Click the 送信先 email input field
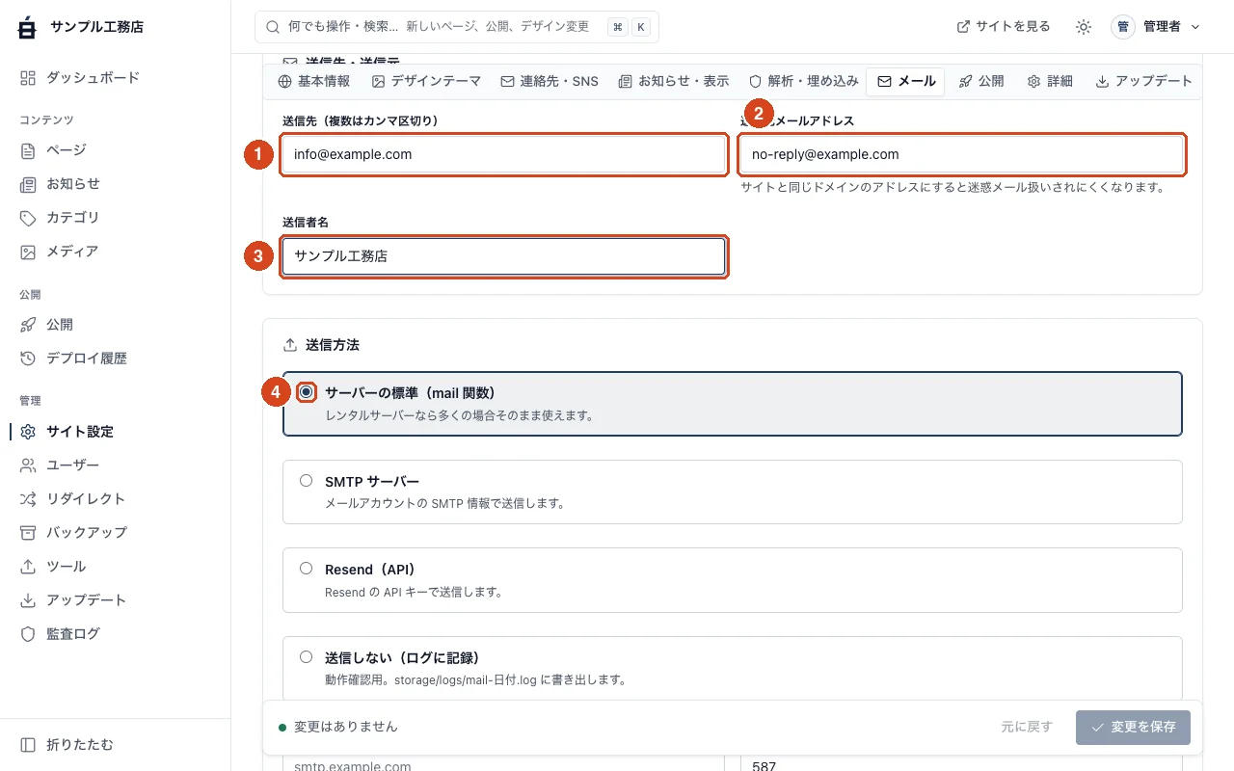The image size is (1234, 771). coord(503,154)
